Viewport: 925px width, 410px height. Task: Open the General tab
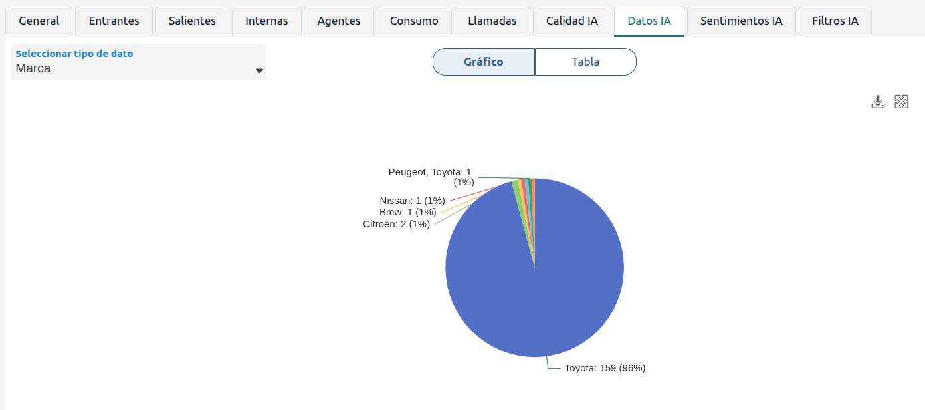click(x=39, y=21)
